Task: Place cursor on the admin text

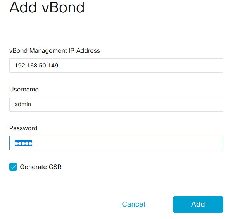Action: (x=22, y=104)
